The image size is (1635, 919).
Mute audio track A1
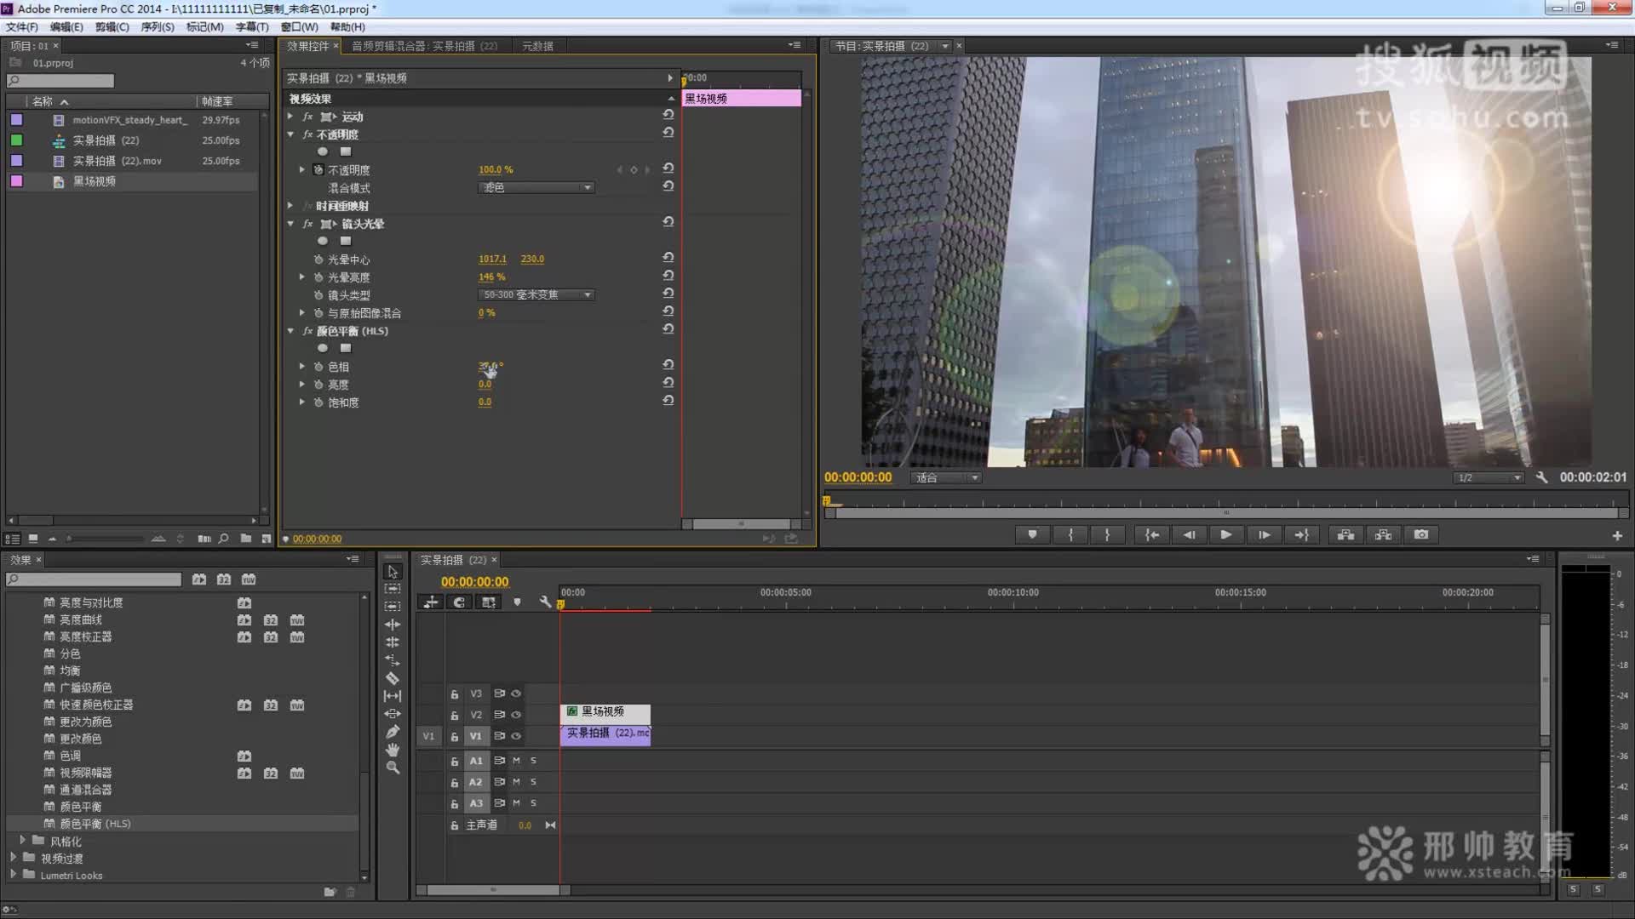click(516, 761)
